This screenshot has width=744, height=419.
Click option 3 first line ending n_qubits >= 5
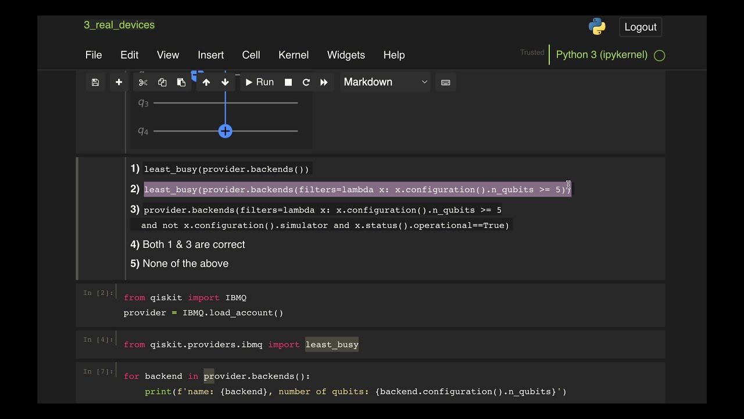pyautogui.click(x=323, y=210)
